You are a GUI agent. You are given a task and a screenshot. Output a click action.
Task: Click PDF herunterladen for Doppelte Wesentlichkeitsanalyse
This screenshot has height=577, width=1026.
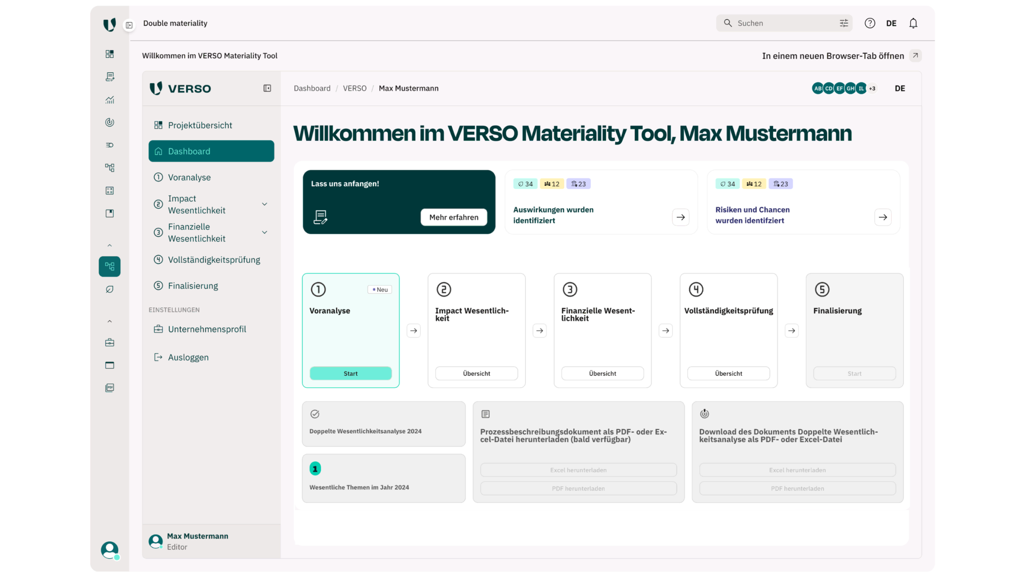tap(797, 488)
